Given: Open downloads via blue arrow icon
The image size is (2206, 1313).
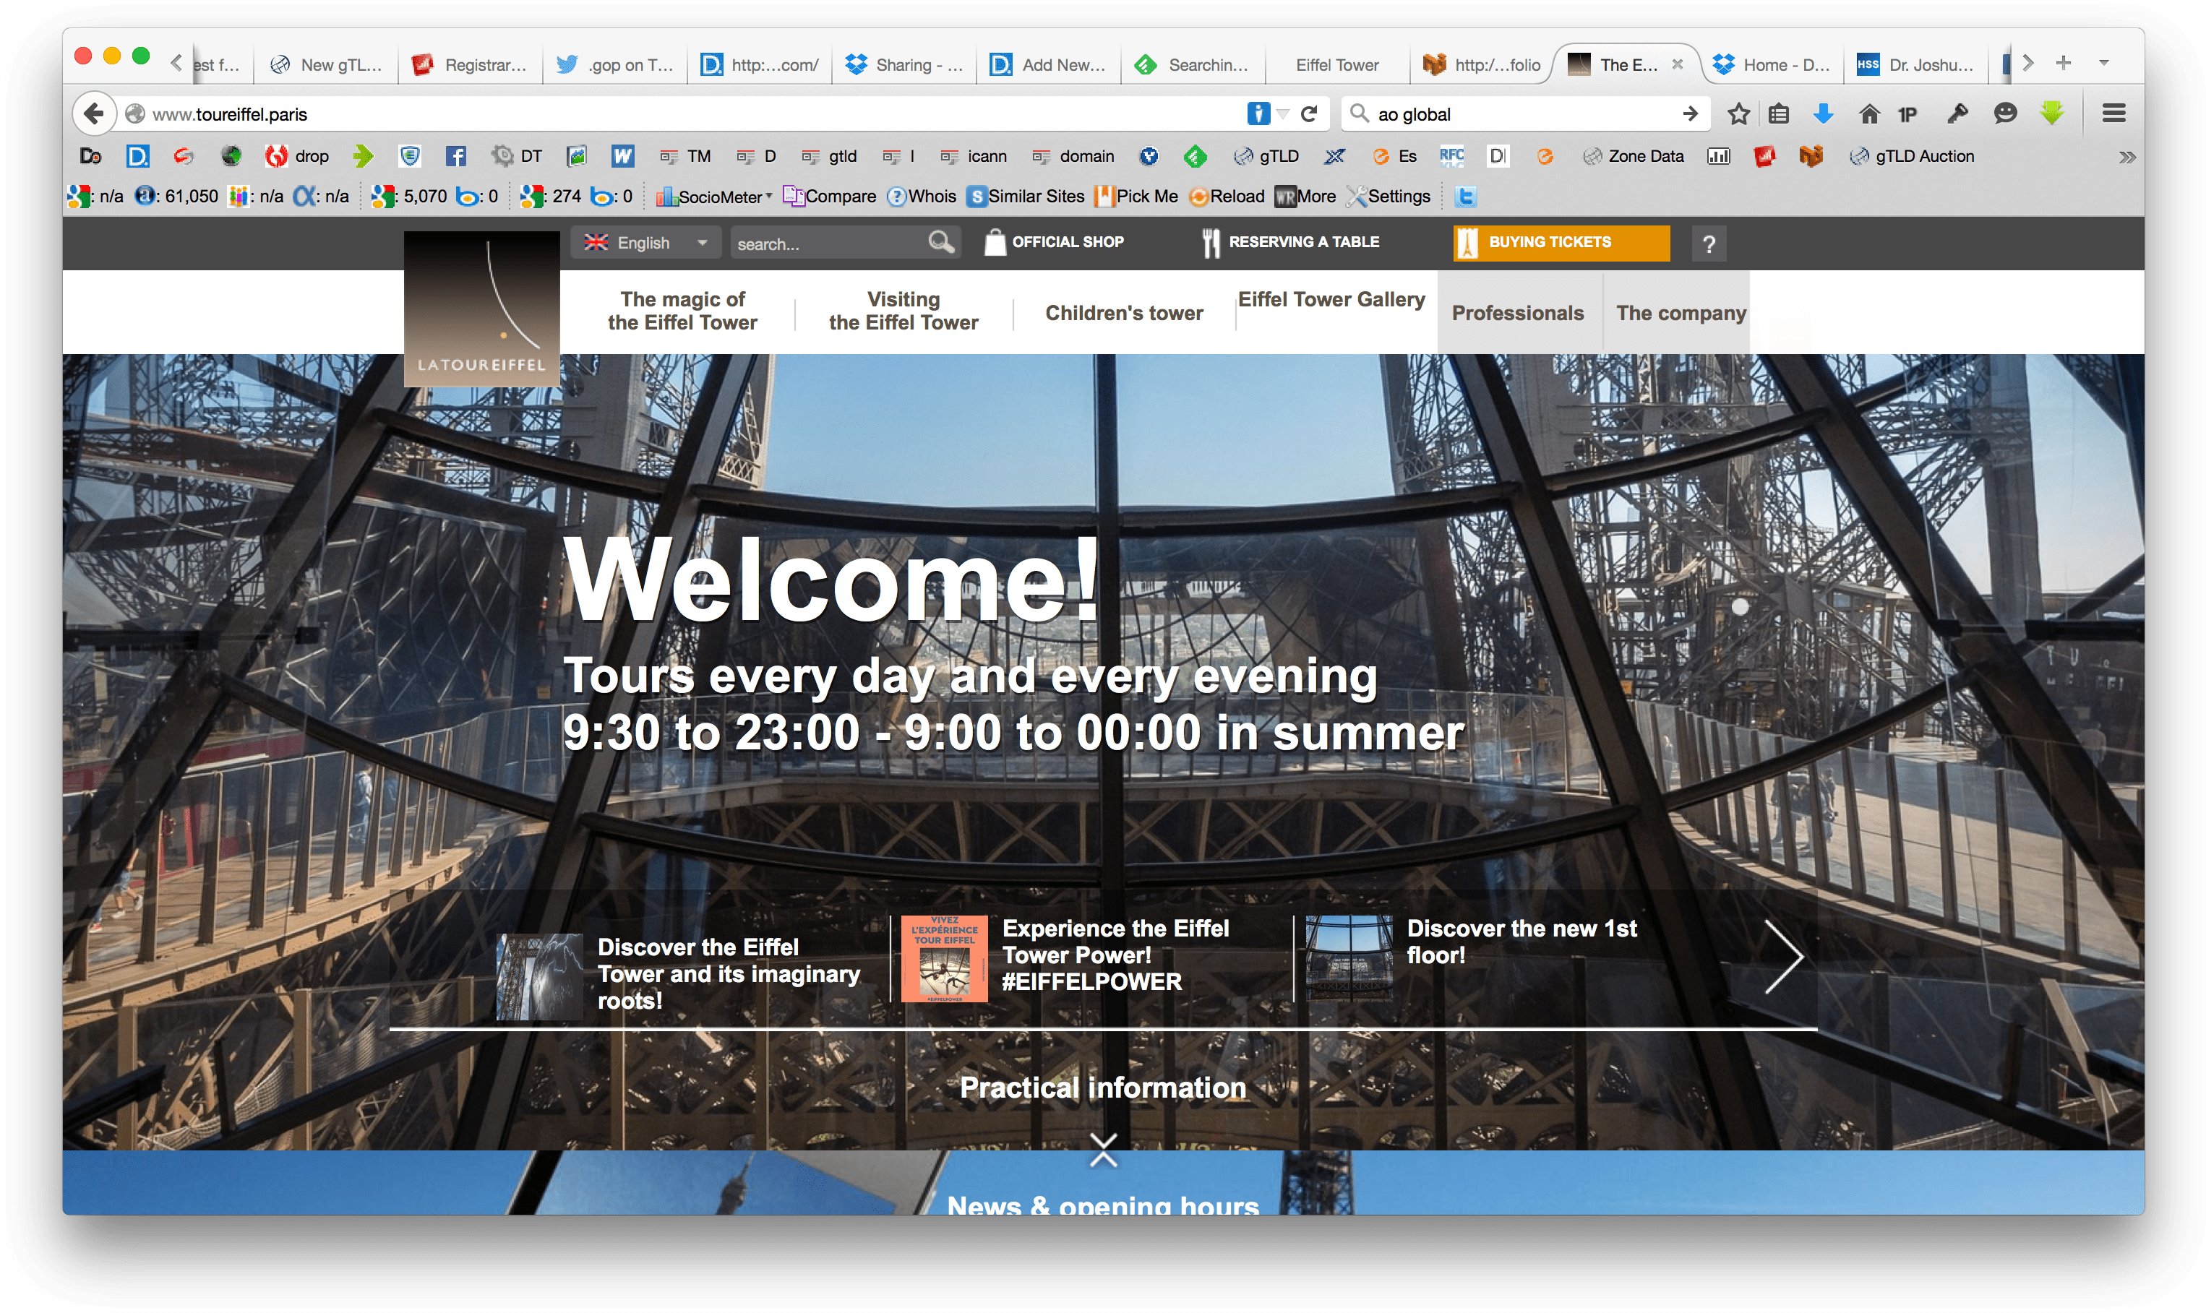Looking at the screenshot, I should coord(1823,113).
